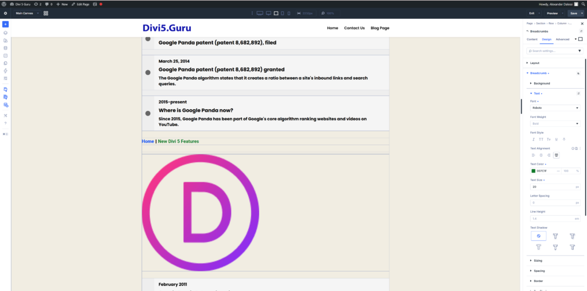Click the magnifier zoom icon in top toolbar
Viewport: 587px width, 291px height.
tap(323, 13)
